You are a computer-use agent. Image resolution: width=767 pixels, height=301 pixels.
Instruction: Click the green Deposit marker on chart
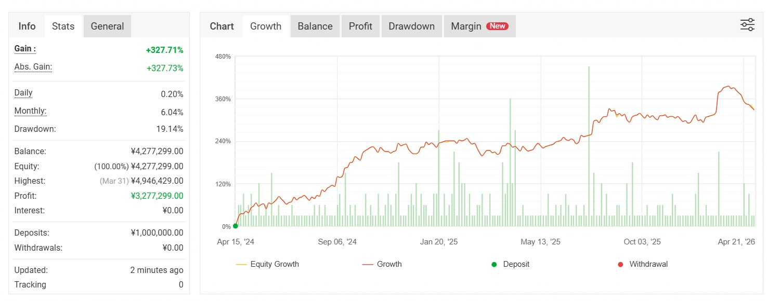[x=236, y=226]
